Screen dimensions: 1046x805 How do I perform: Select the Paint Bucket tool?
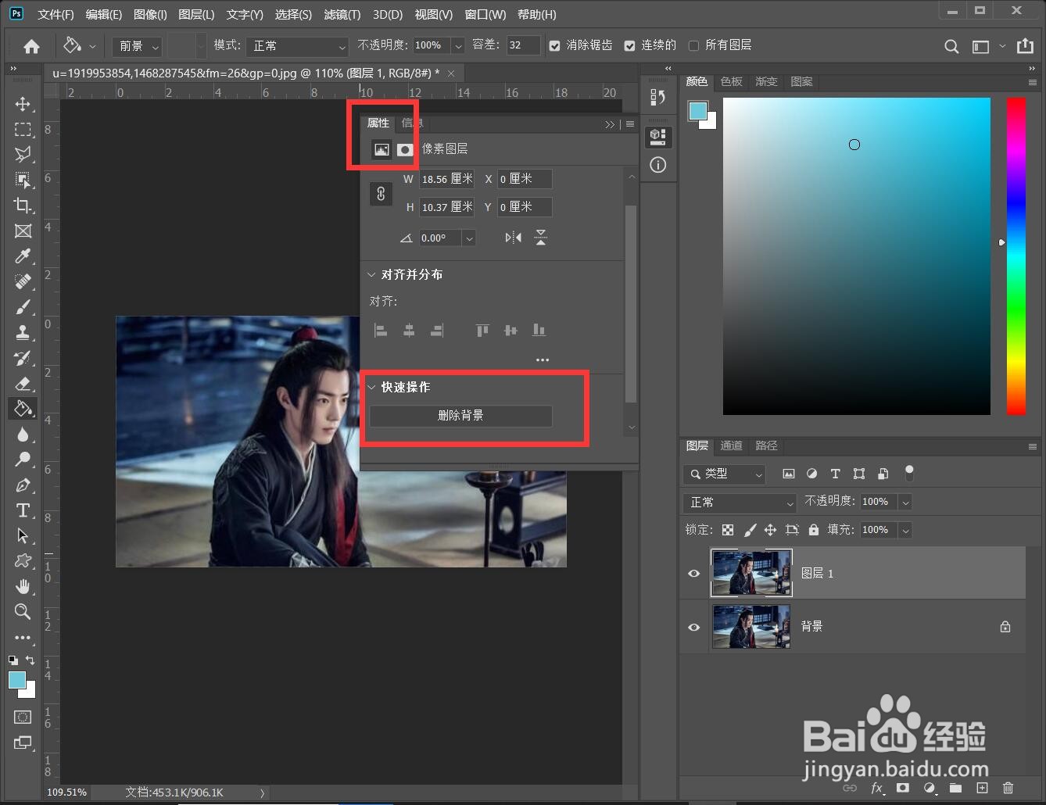[23, 409]
